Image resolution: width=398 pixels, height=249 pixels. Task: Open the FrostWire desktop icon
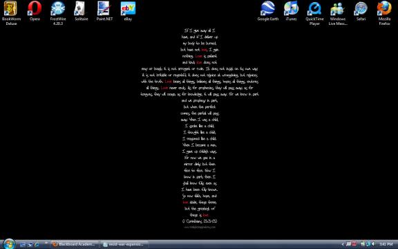[58, 12]
